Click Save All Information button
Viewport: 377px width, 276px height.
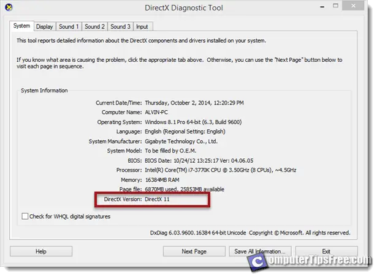(260, 252)
